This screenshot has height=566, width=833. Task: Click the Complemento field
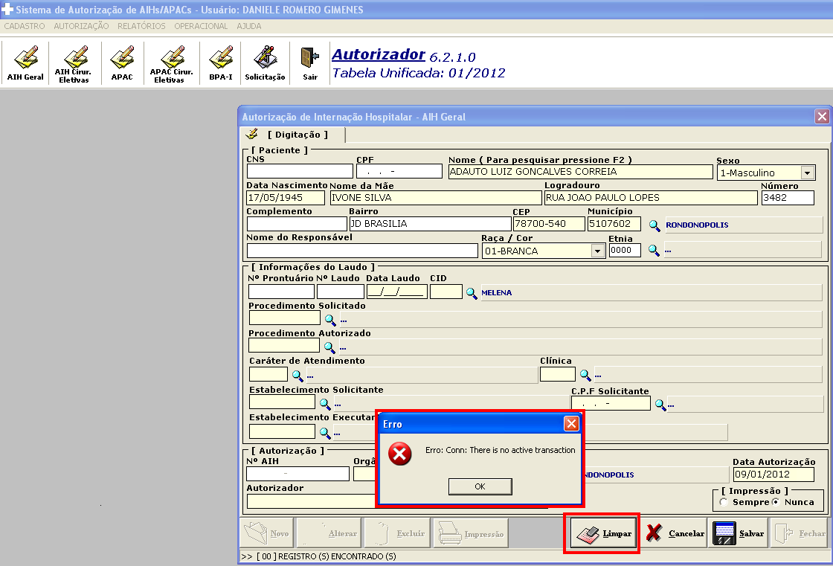pos(297,224)
